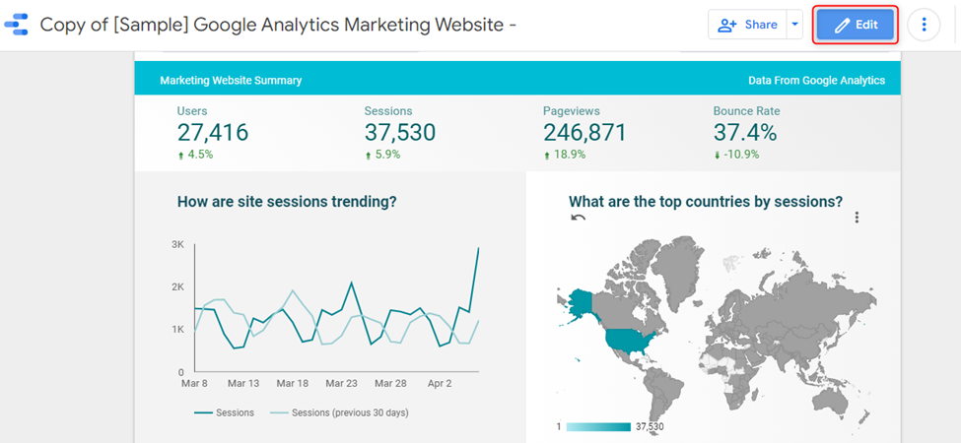Screen dimensions: 961x443
Task: Select the Sessions scorecard value 37,530
Action: click(399, 132)
